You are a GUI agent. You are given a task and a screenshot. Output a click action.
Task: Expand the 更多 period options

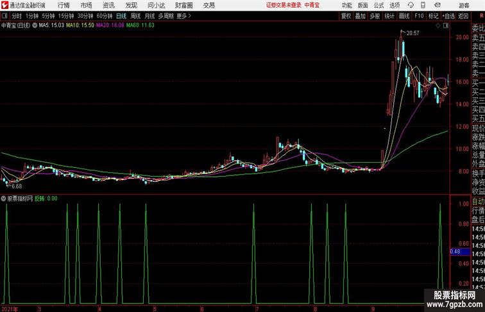coord(183,16)
